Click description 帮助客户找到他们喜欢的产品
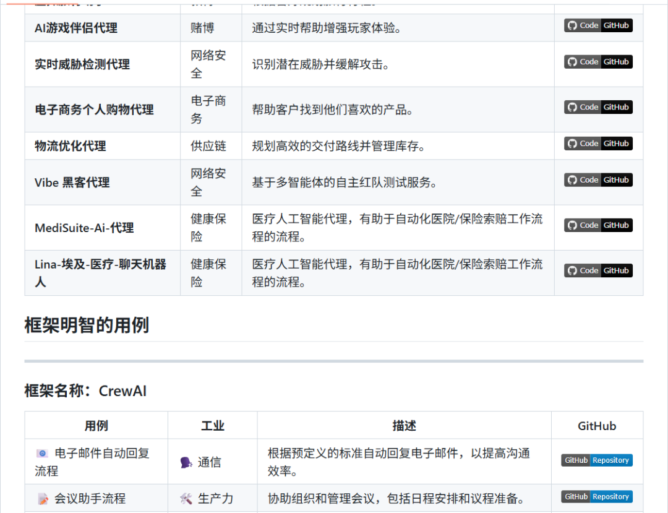The image size is (668, 513). point(332,110)
